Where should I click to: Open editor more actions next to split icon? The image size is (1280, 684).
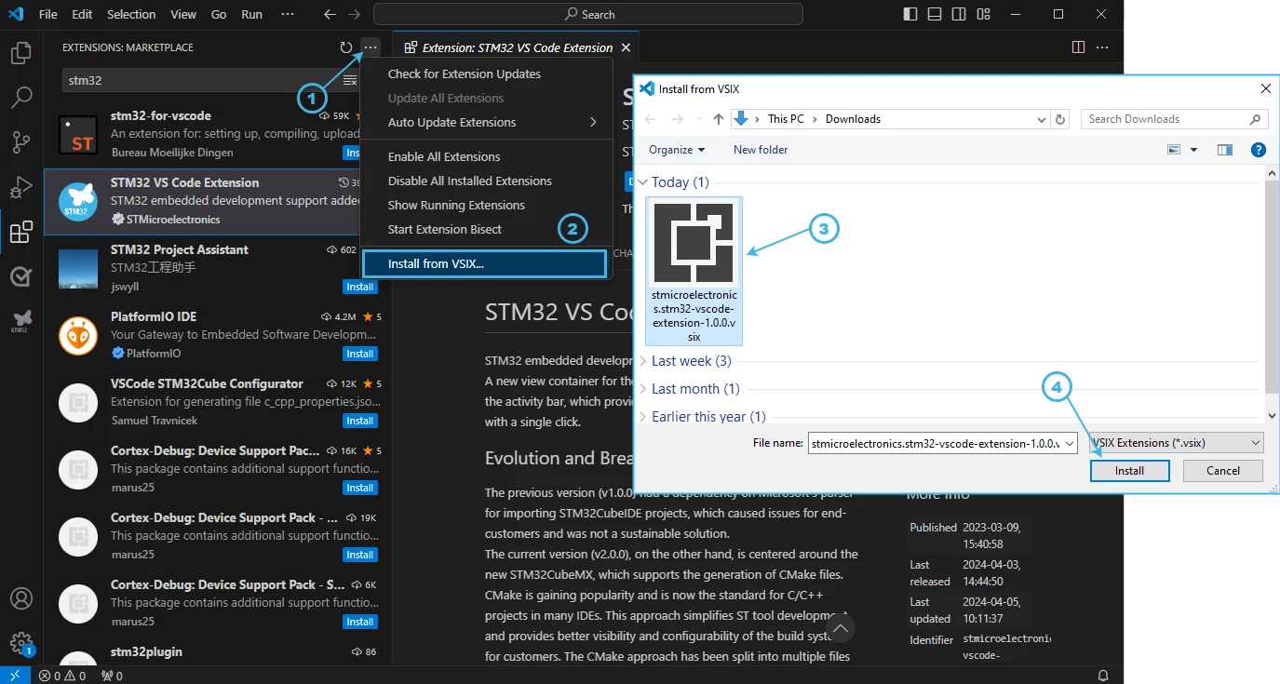coord(1102,47)
